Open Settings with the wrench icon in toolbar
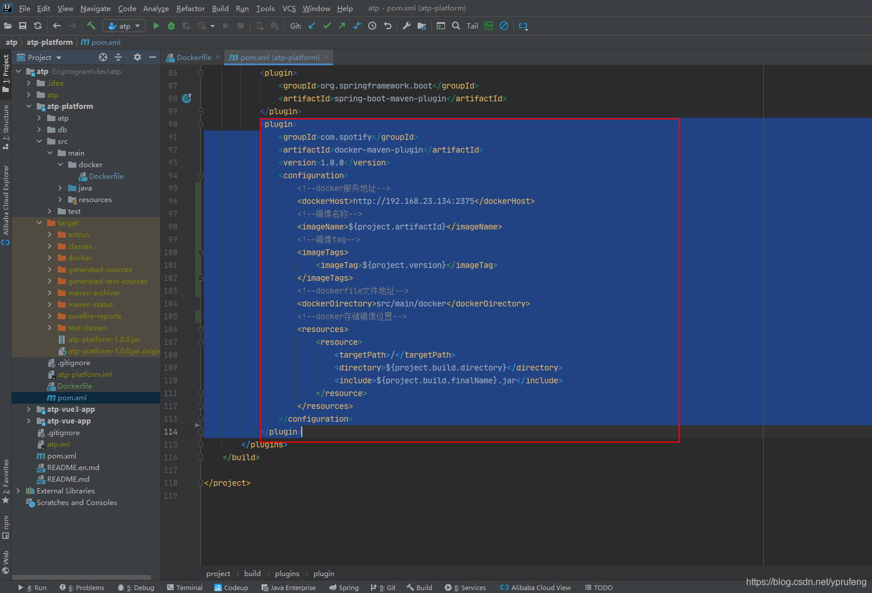This screenshot has width=872, height=593. 407,26
